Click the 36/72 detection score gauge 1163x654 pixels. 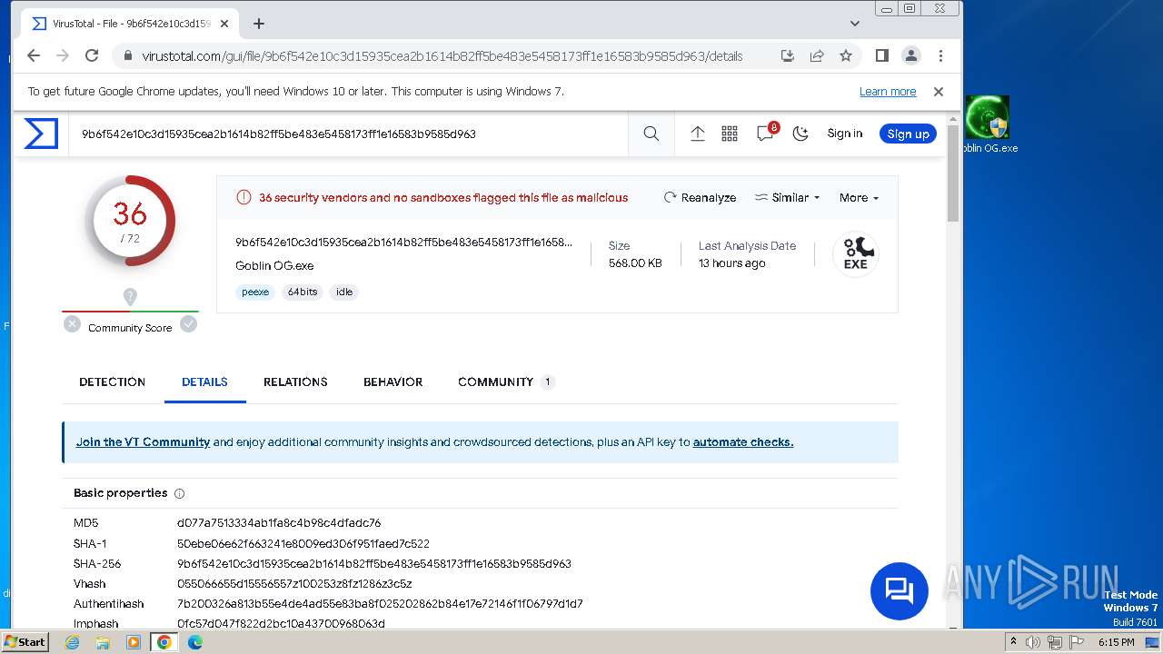130,221
